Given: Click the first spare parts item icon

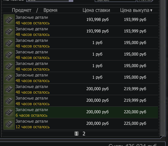Looking at the screenshot, I should click(x=9, y=20).
